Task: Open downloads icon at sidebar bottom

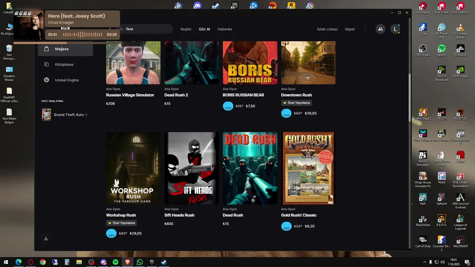Action: (x=46, y=238)
